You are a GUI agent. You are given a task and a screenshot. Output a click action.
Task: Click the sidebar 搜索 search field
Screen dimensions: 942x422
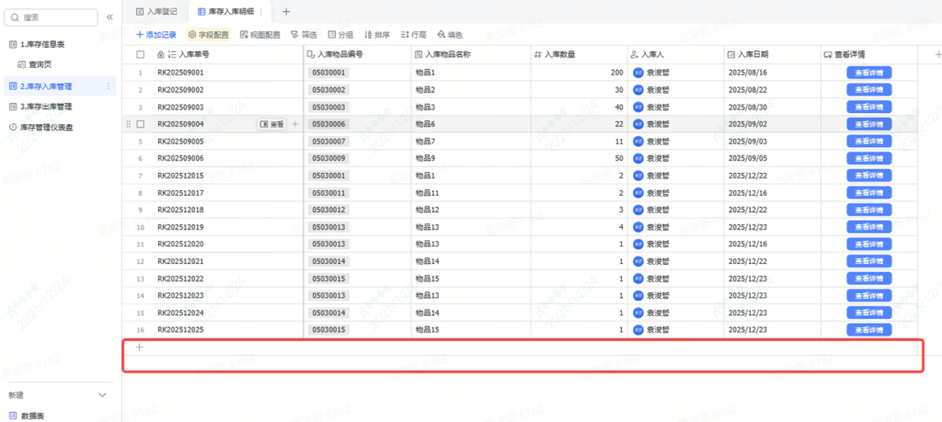(x=56, y=17)
